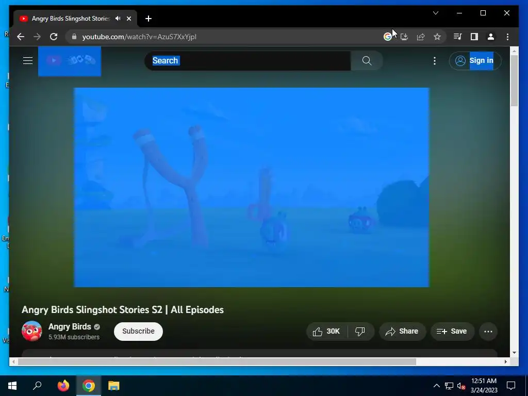Open the YouTube hamburger guide menu

pos(28,61)
